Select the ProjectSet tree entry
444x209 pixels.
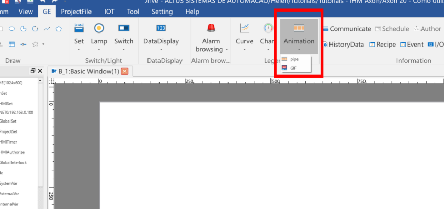click(x=8, y=131)
